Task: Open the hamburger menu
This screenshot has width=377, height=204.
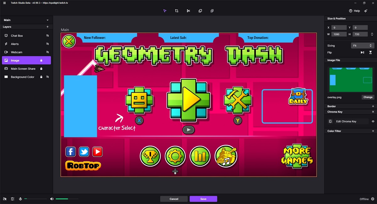Action: pos(4,3)
